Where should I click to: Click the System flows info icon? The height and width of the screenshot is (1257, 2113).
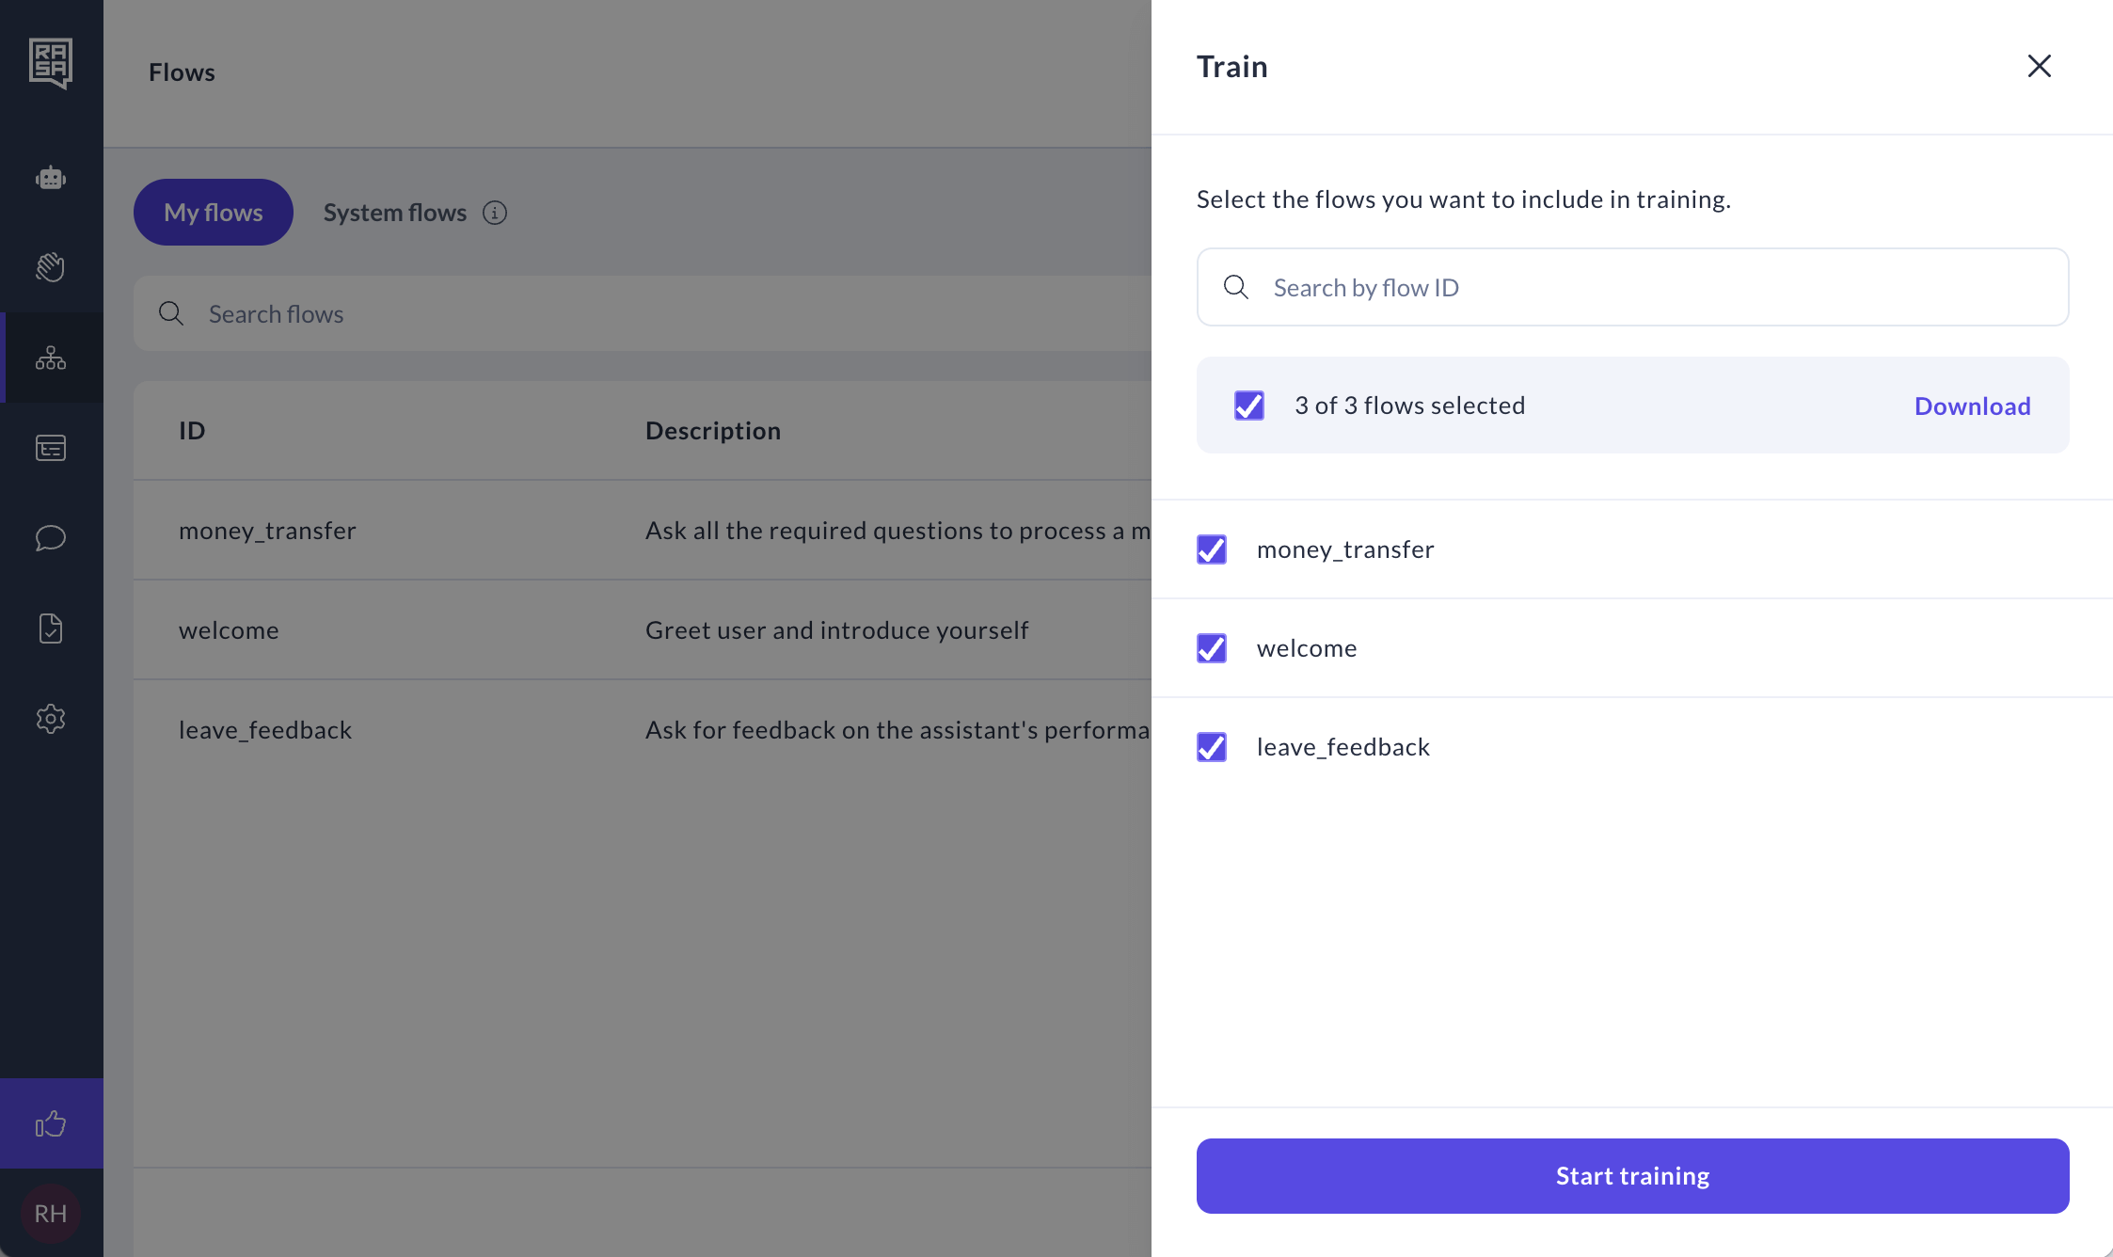pyautogui.click(x=495, y=213)
